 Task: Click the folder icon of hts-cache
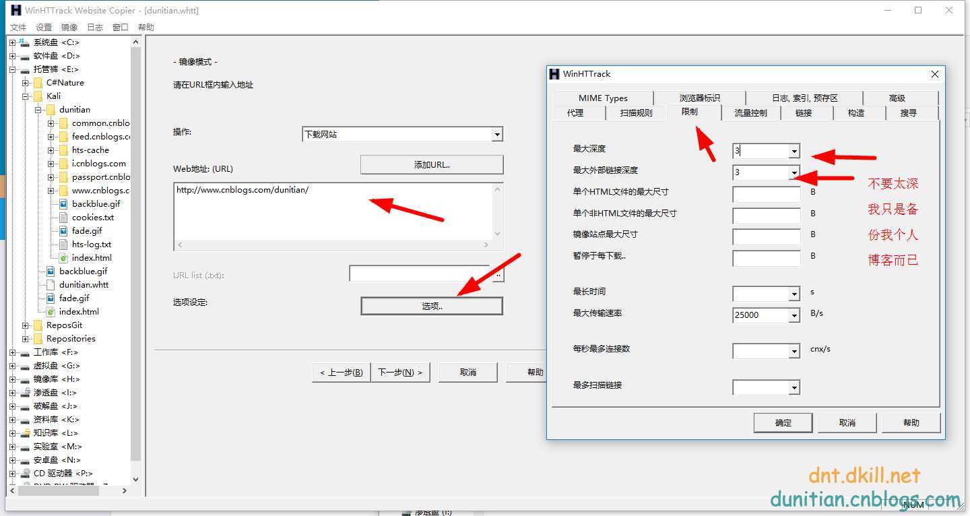click(x=63, y=150)
